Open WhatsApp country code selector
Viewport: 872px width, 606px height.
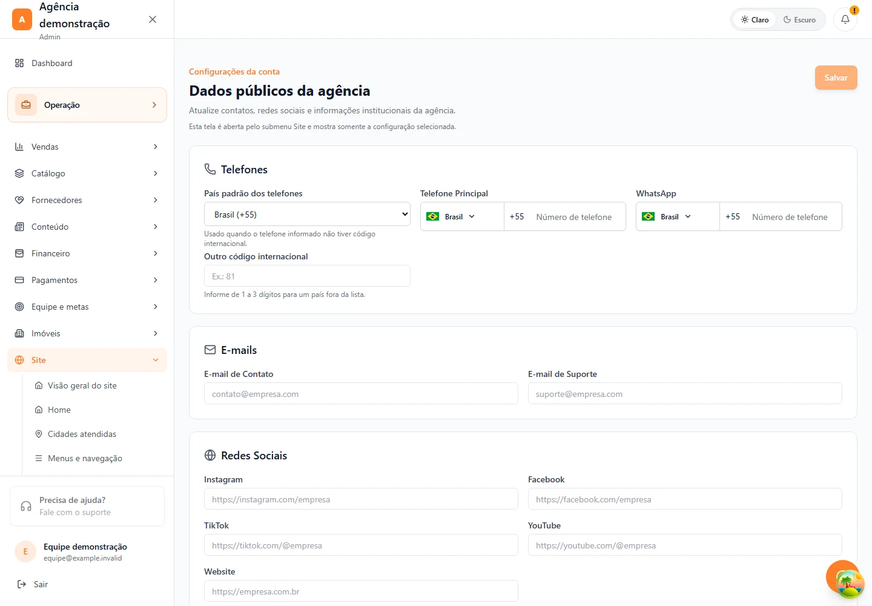(678, 216)
